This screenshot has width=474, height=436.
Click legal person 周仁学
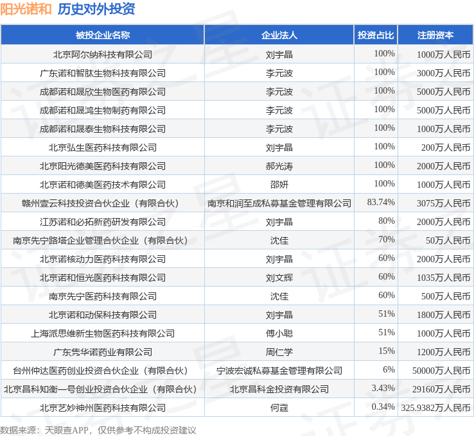click(x=279, y=352)
